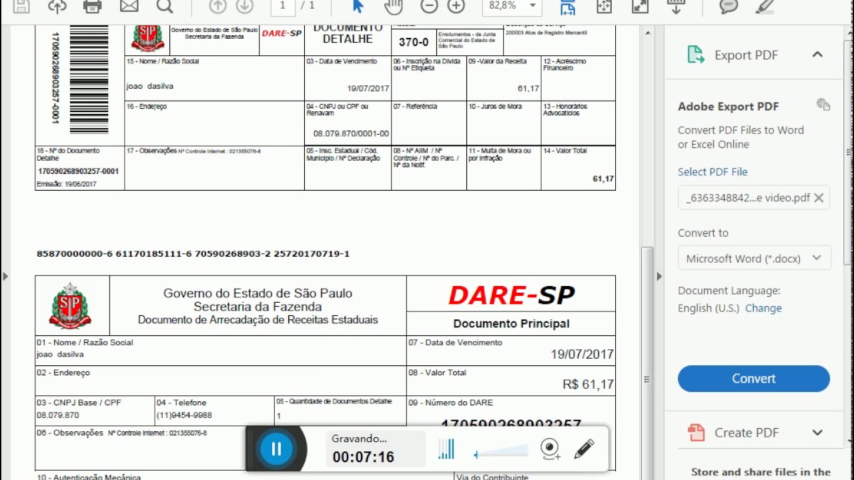Click the Adobe Export PDF heading
The width and height of the screenshot is (854, 480).
point(729,107)
